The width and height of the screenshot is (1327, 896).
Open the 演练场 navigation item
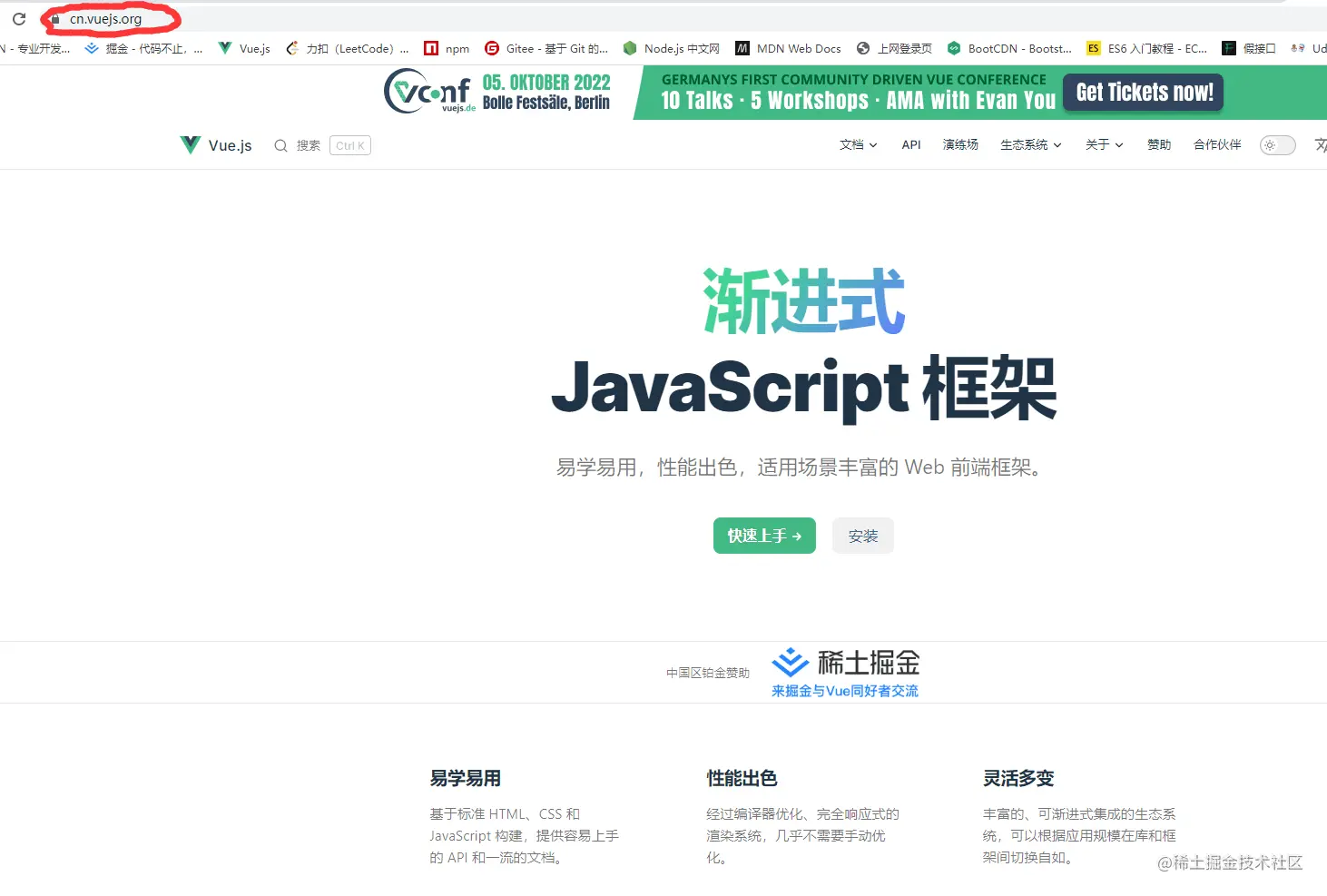[959, 144]
